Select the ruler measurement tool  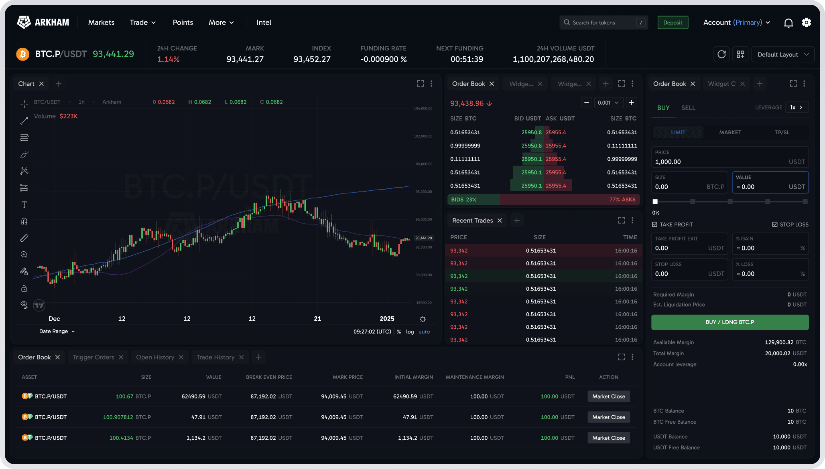click(24, 238)
